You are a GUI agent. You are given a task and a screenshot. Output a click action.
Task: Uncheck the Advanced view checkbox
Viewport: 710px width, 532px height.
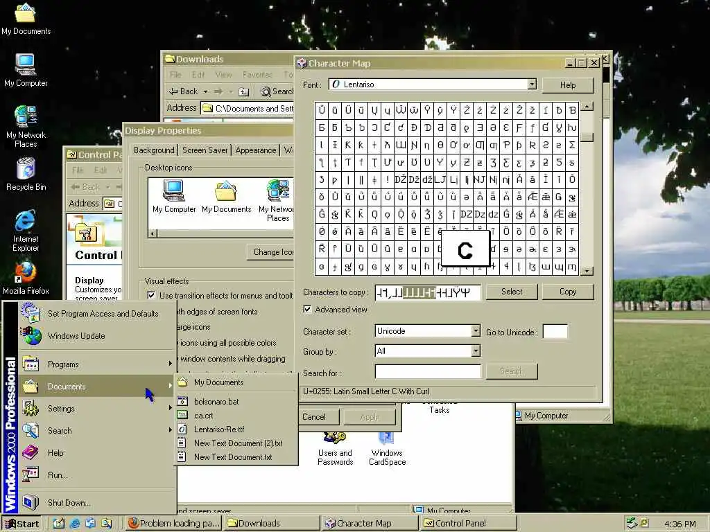click(x=307, y=310)
